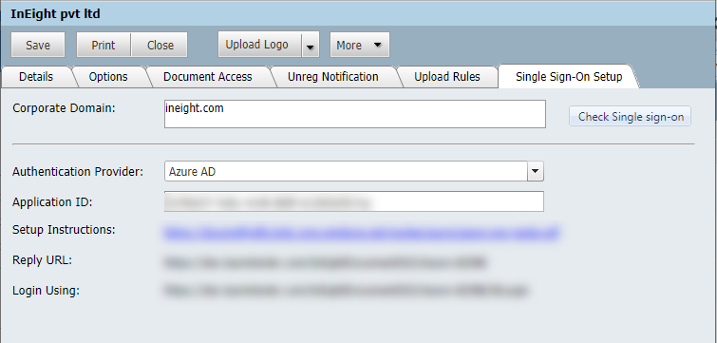Screen dimensions: 717x343
Task: Open the Upload Rules tab
Action: pyautogui.click(x=447, y=77)
